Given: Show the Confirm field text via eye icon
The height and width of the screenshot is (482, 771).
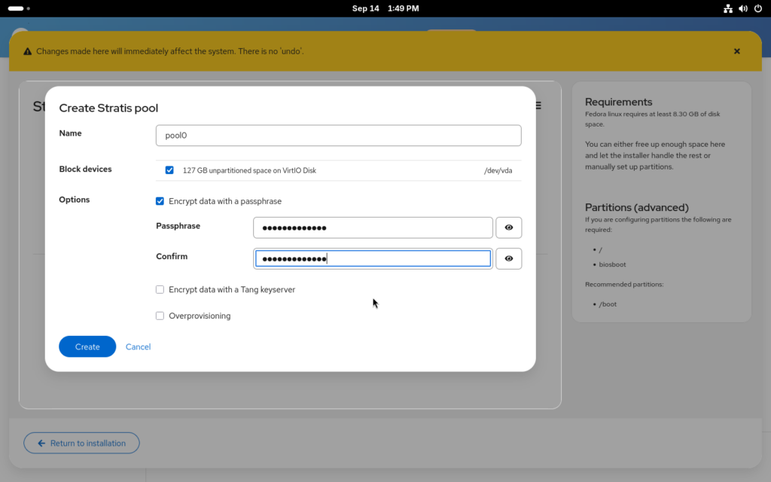Looking at the screenshot, I should point(508,259).
